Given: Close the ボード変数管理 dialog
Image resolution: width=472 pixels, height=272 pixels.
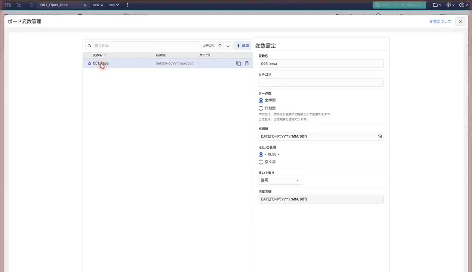Looking at the screenshot, I should (x=461, y=22).
